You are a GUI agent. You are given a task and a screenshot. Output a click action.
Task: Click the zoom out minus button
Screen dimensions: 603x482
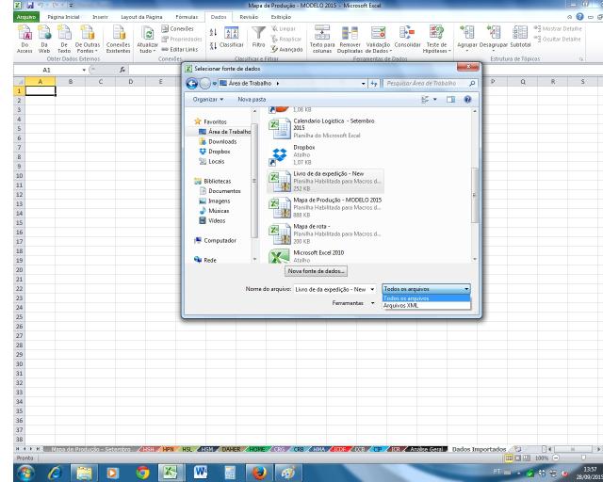click(x=556, y=458)
